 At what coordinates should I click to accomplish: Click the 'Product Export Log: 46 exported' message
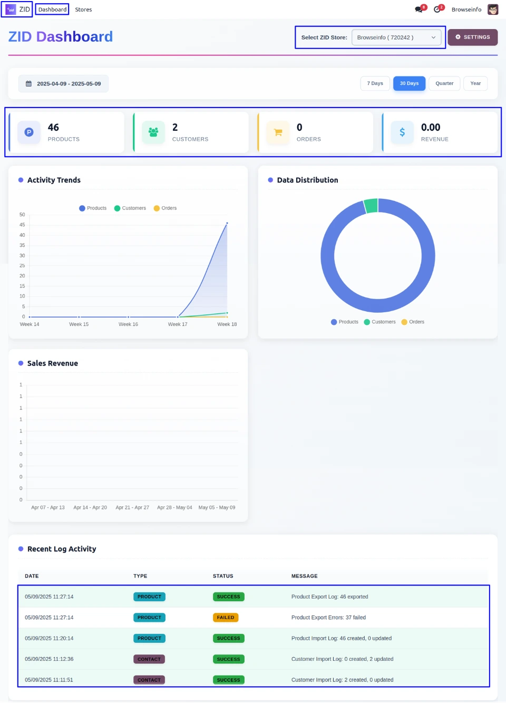330,597
